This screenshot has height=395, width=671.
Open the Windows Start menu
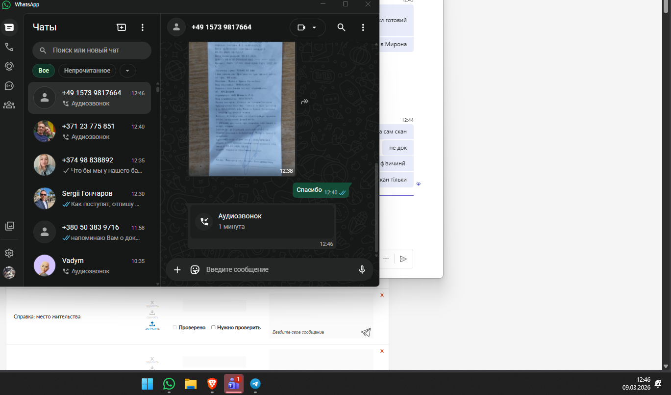click(147, 384)
